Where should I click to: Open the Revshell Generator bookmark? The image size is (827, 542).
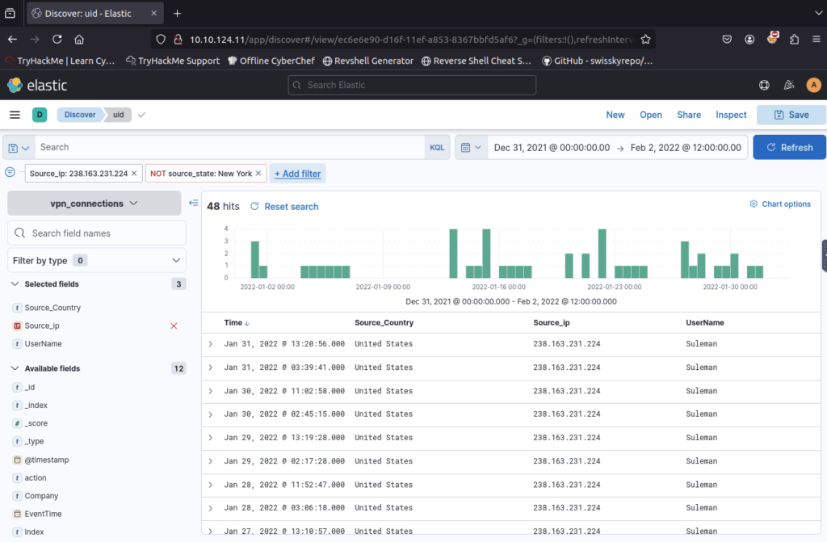pyautogui.click(x=368, y=61)
